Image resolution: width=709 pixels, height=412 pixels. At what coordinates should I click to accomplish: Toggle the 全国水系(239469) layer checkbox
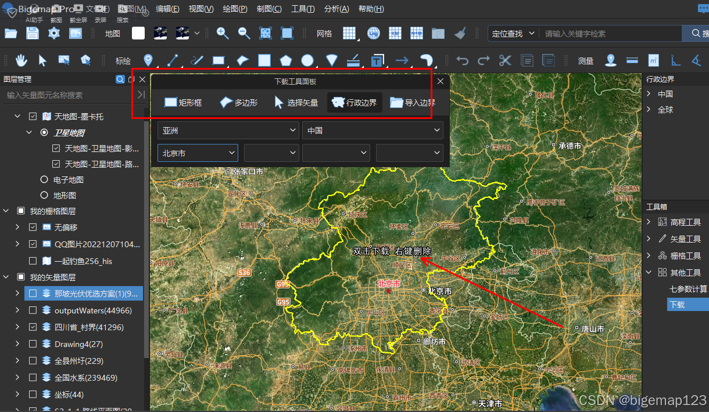33,378
